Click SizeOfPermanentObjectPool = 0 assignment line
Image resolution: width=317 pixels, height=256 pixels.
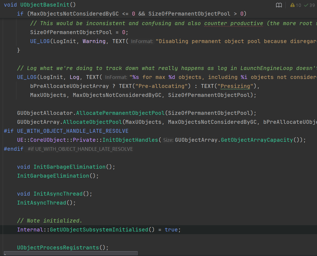click(79, 32)
